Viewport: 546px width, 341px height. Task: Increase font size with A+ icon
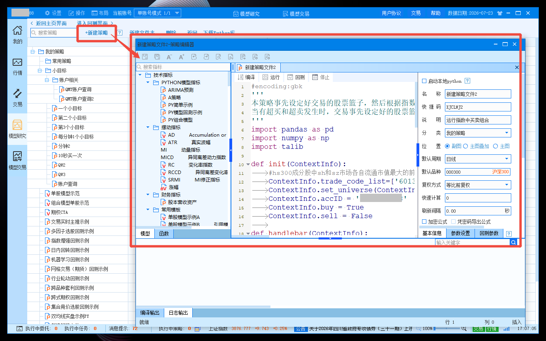coord(182,57)
